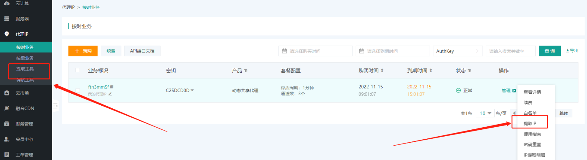Expand the C25DCD0D key dropdown arrow

[x=192, y=90]
